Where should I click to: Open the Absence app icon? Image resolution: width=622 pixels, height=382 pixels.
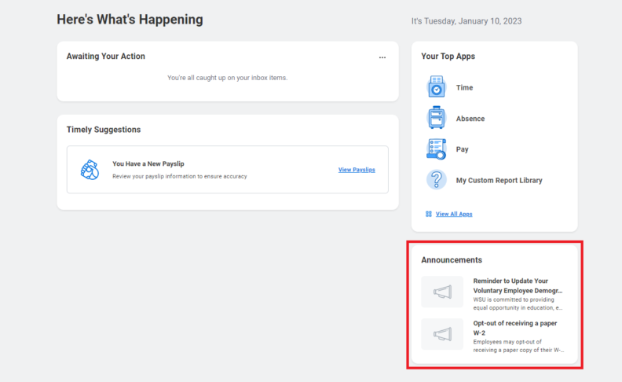coord(436,118)
